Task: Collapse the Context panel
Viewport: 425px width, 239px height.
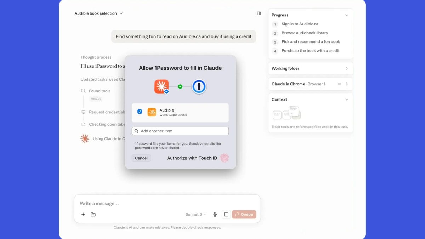Action: [x=347, y=99]
